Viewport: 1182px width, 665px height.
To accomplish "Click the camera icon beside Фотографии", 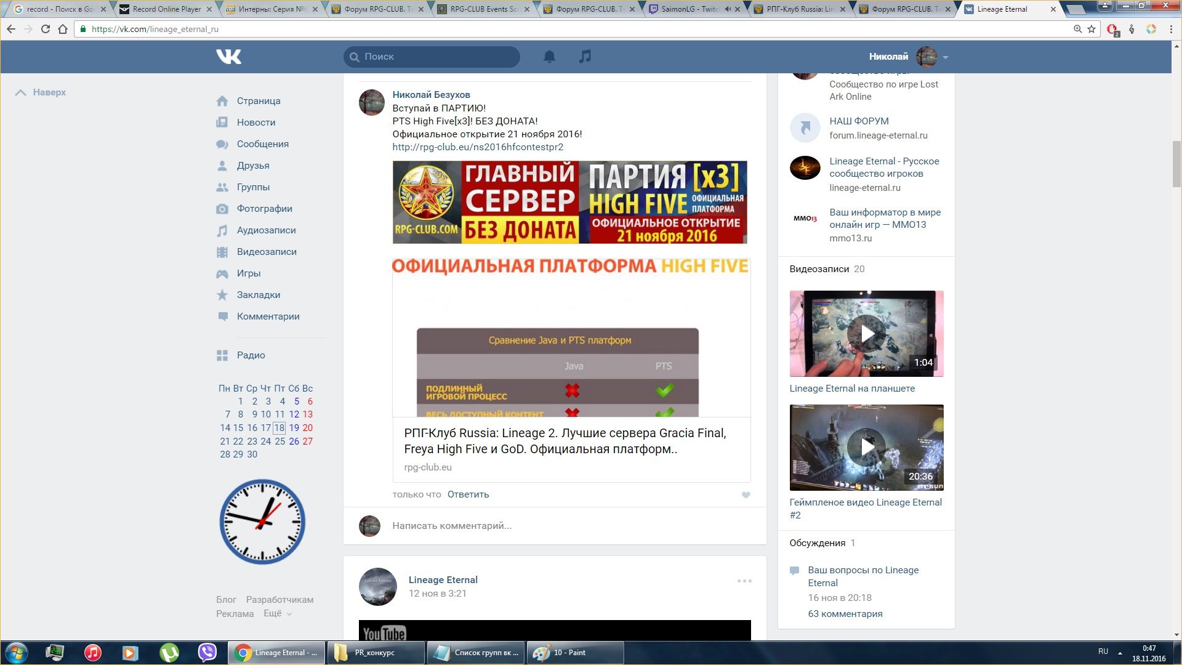I will [222, 209].
